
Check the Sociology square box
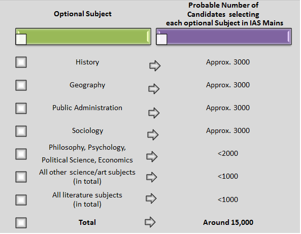21,131
